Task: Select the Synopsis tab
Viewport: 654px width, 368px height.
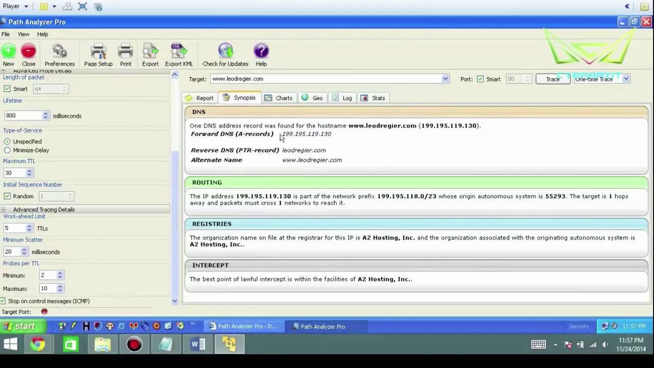Action: [x=240, y=98]
